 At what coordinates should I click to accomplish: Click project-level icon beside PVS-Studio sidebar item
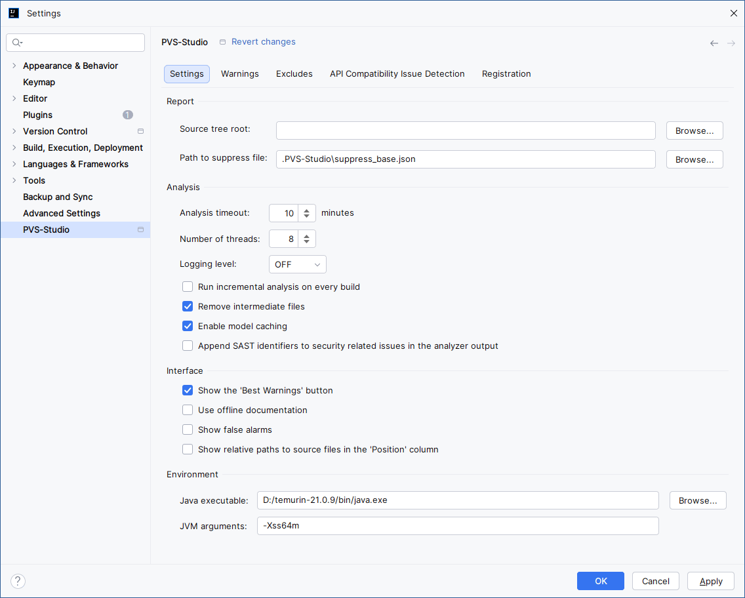[140, 229]
